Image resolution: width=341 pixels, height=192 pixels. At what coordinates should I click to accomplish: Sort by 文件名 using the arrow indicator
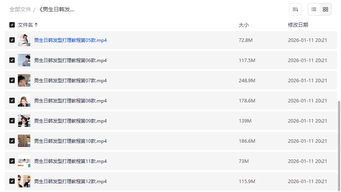pos(36,25)
